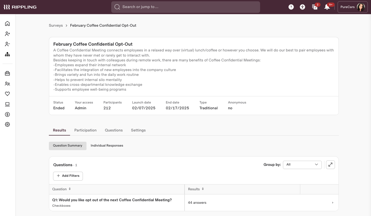Open the Group by dropdown
Image resolution: width=371 pixels, height=216 pixels.
(x=302, y=165)
